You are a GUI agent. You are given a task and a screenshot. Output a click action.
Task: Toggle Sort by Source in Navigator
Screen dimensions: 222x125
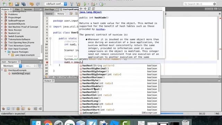40,109
